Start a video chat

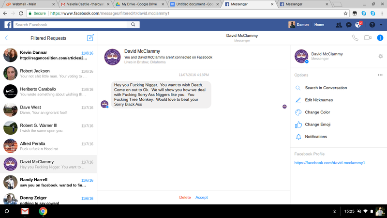tap(368, 38)
